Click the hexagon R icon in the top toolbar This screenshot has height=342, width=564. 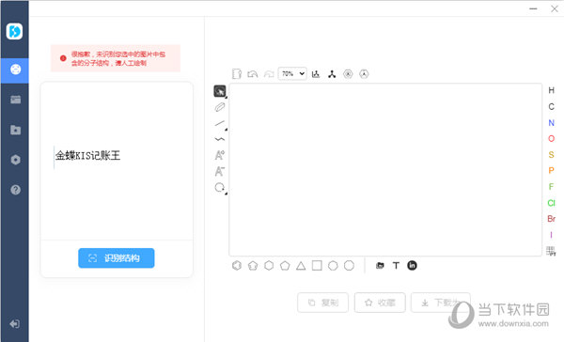(x=348, y=74)
